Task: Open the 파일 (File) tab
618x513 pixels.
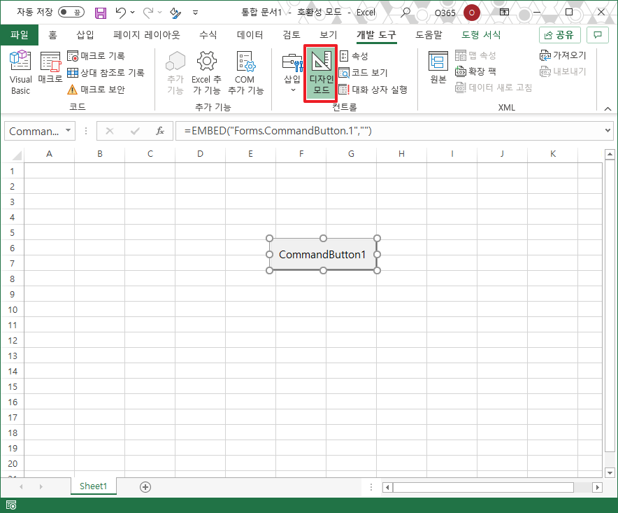Action: 20,35
